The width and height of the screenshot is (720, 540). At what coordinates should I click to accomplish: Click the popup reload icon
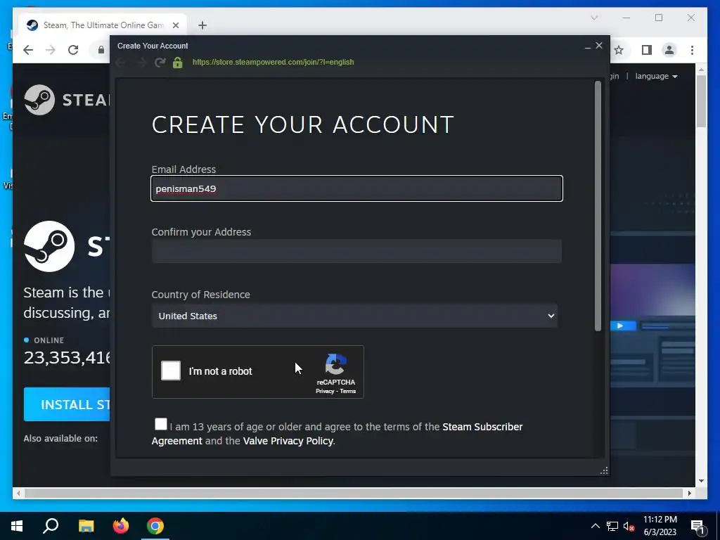[160, 63]
